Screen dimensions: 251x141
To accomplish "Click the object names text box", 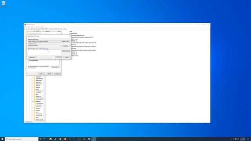I will 44,52.
